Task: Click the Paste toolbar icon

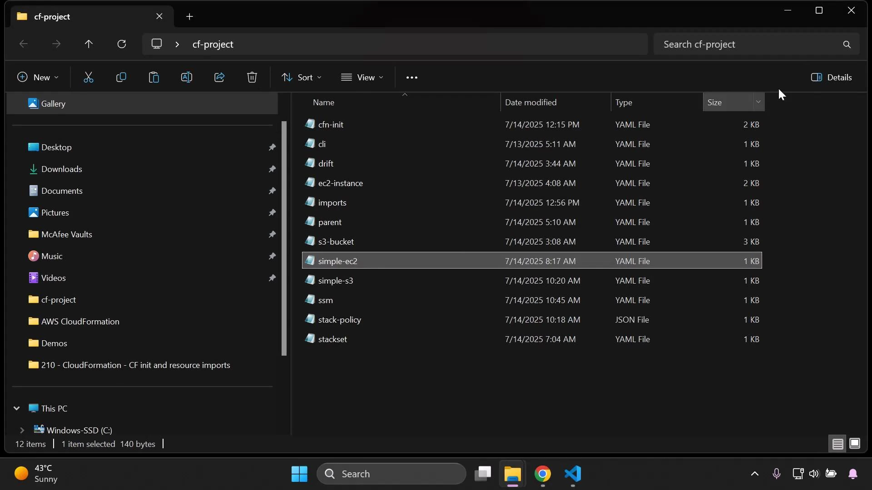Action: click(154, 77)
